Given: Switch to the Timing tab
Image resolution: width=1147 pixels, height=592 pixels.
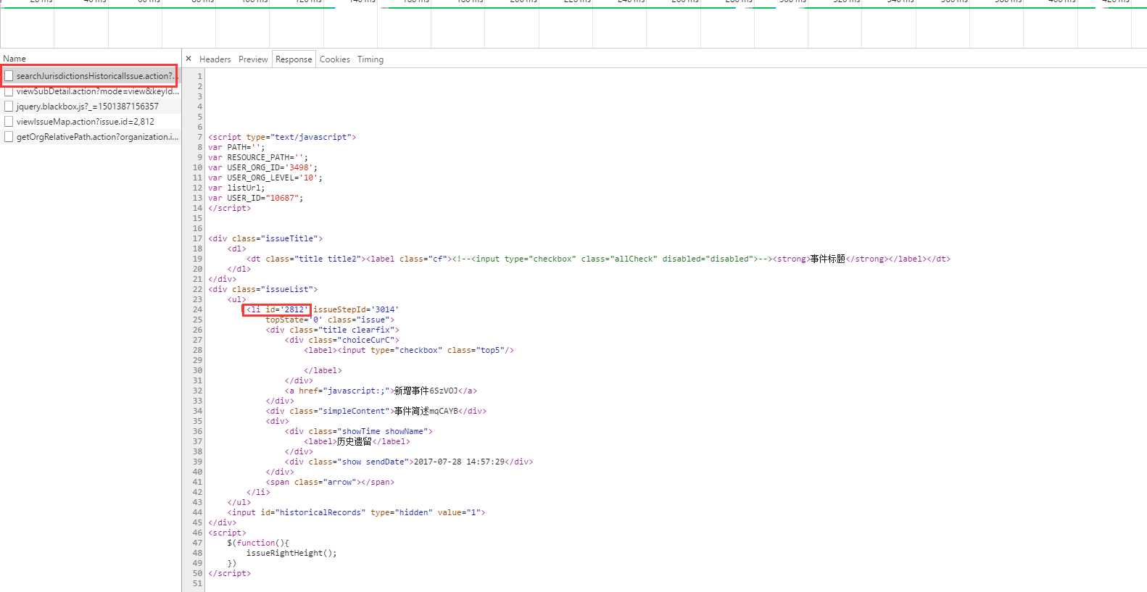Looking at the screenshot, I should coord(370,59).
